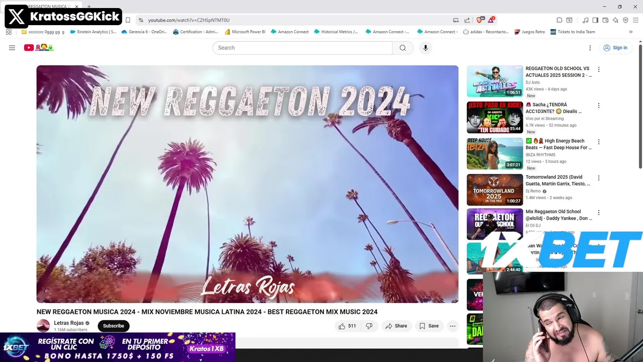
Task: Open Letras Rojas channel avatar
Action: [x=43, y=326]
